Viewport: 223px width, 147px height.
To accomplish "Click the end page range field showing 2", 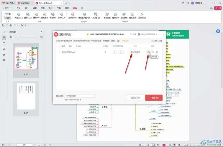I will tap(121, 52).
